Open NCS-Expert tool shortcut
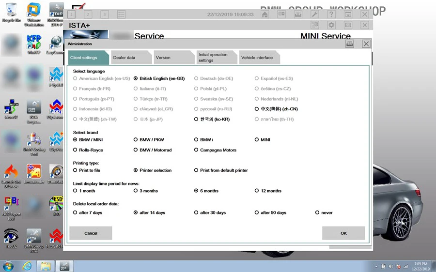This screenshot has width=436, height=272. pyautogui.click(x=11, y=209)
